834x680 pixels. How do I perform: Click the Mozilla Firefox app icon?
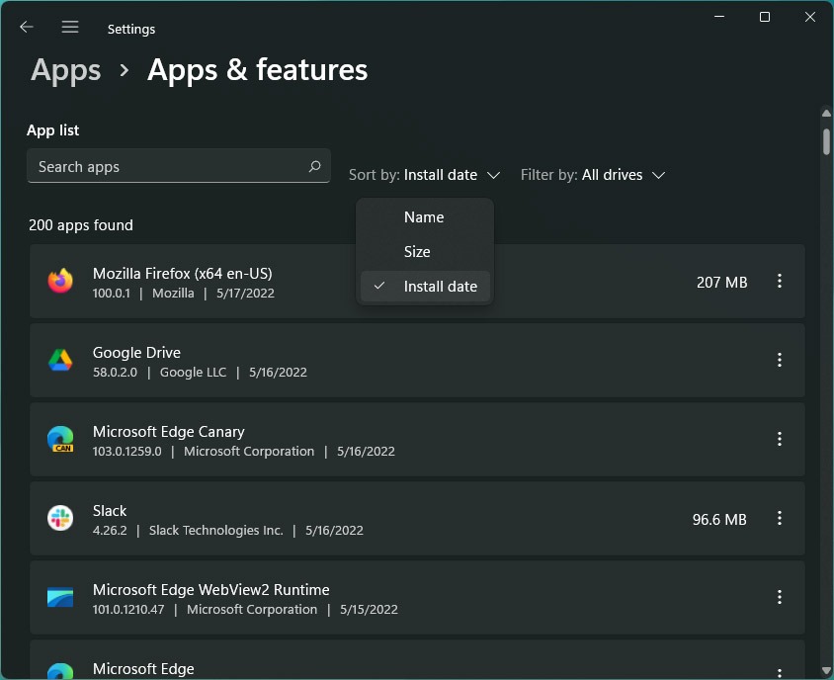pos(60,282)
